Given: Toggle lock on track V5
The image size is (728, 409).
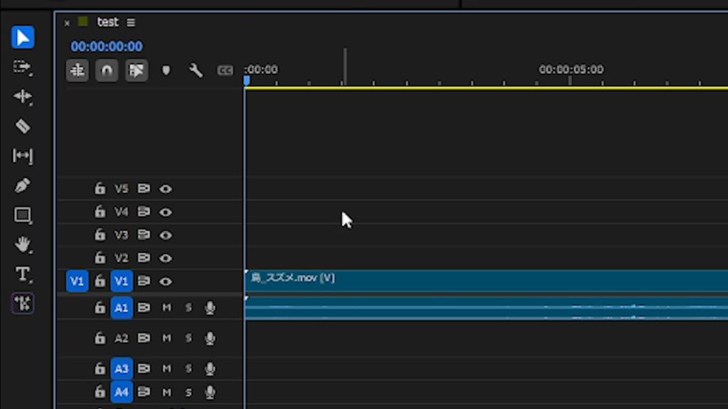Looking at the screenshot, I should click(x=100, y=188).
